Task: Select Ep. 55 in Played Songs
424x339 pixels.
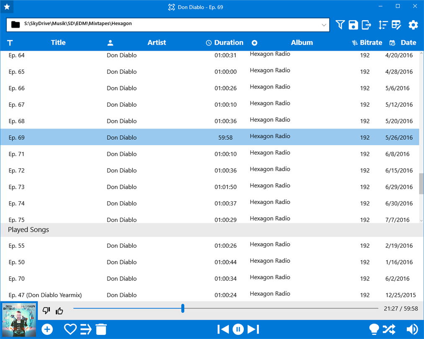Action: [212, 246]
